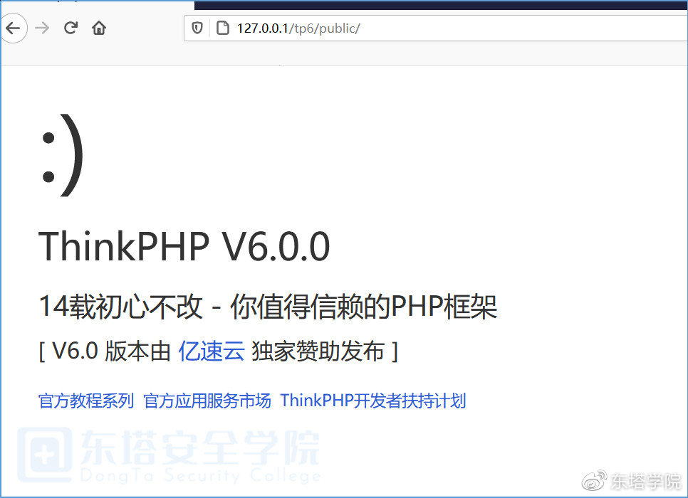Viewport: 688px width, 498px height.
Task: Click the 东塔安全学院 watermark text
Action: pyautogui.click(x=200, y=447)
